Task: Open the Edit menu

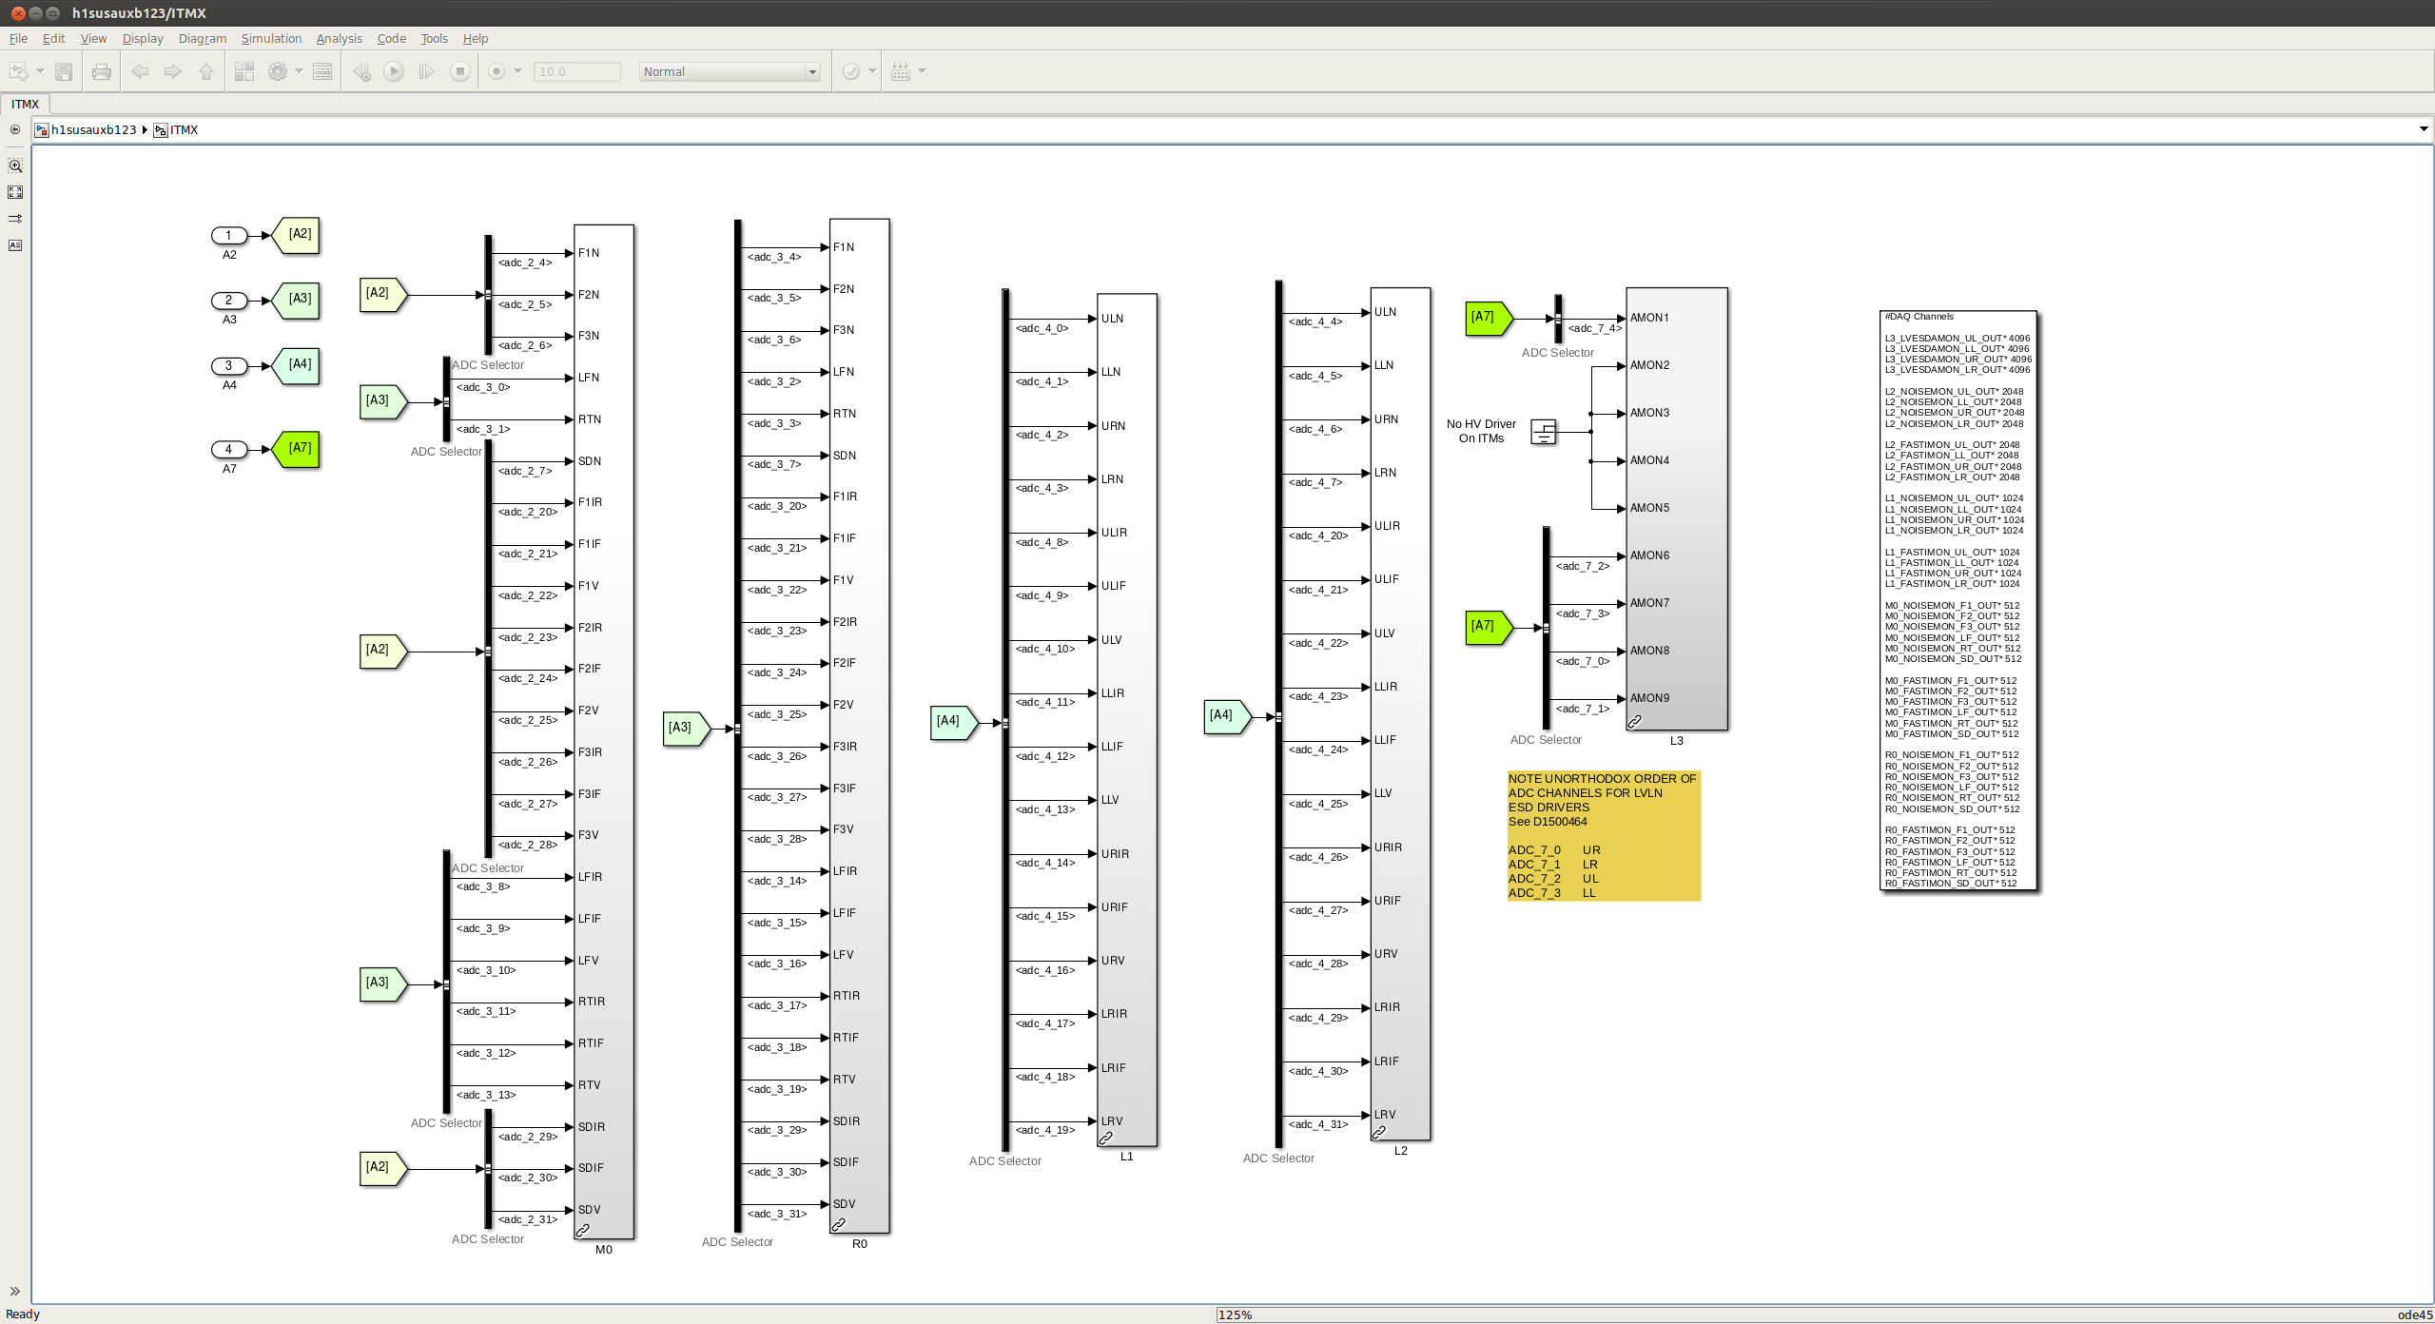Action: click(x=53, y=38)
